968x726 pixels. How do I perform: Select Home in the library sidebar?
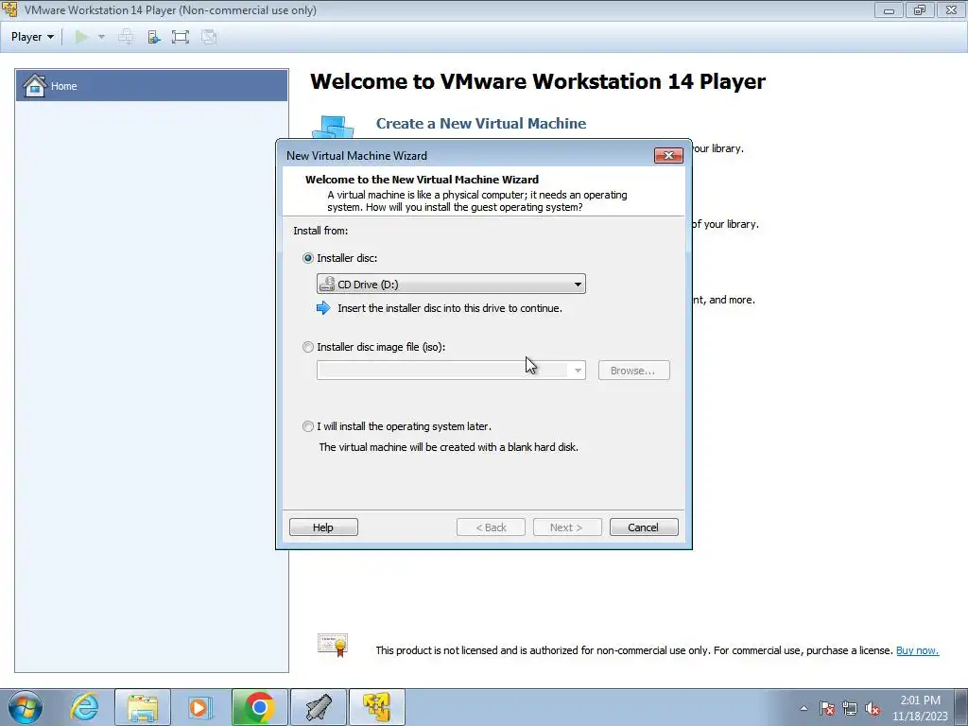pos(152,86)
